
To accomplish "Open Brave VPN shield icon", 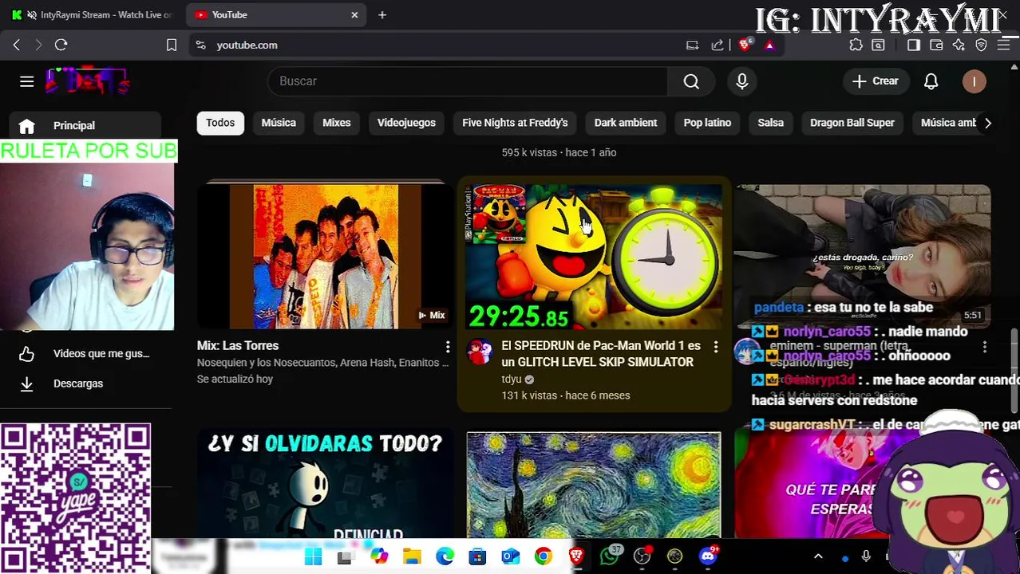I will click(981, 45).
